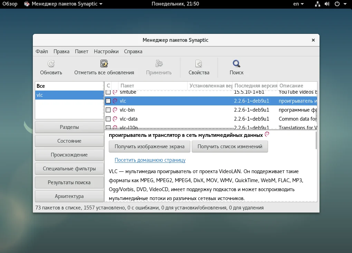Click the Поиск magnifier icon

pyautogui.click(x=236, y=64)
